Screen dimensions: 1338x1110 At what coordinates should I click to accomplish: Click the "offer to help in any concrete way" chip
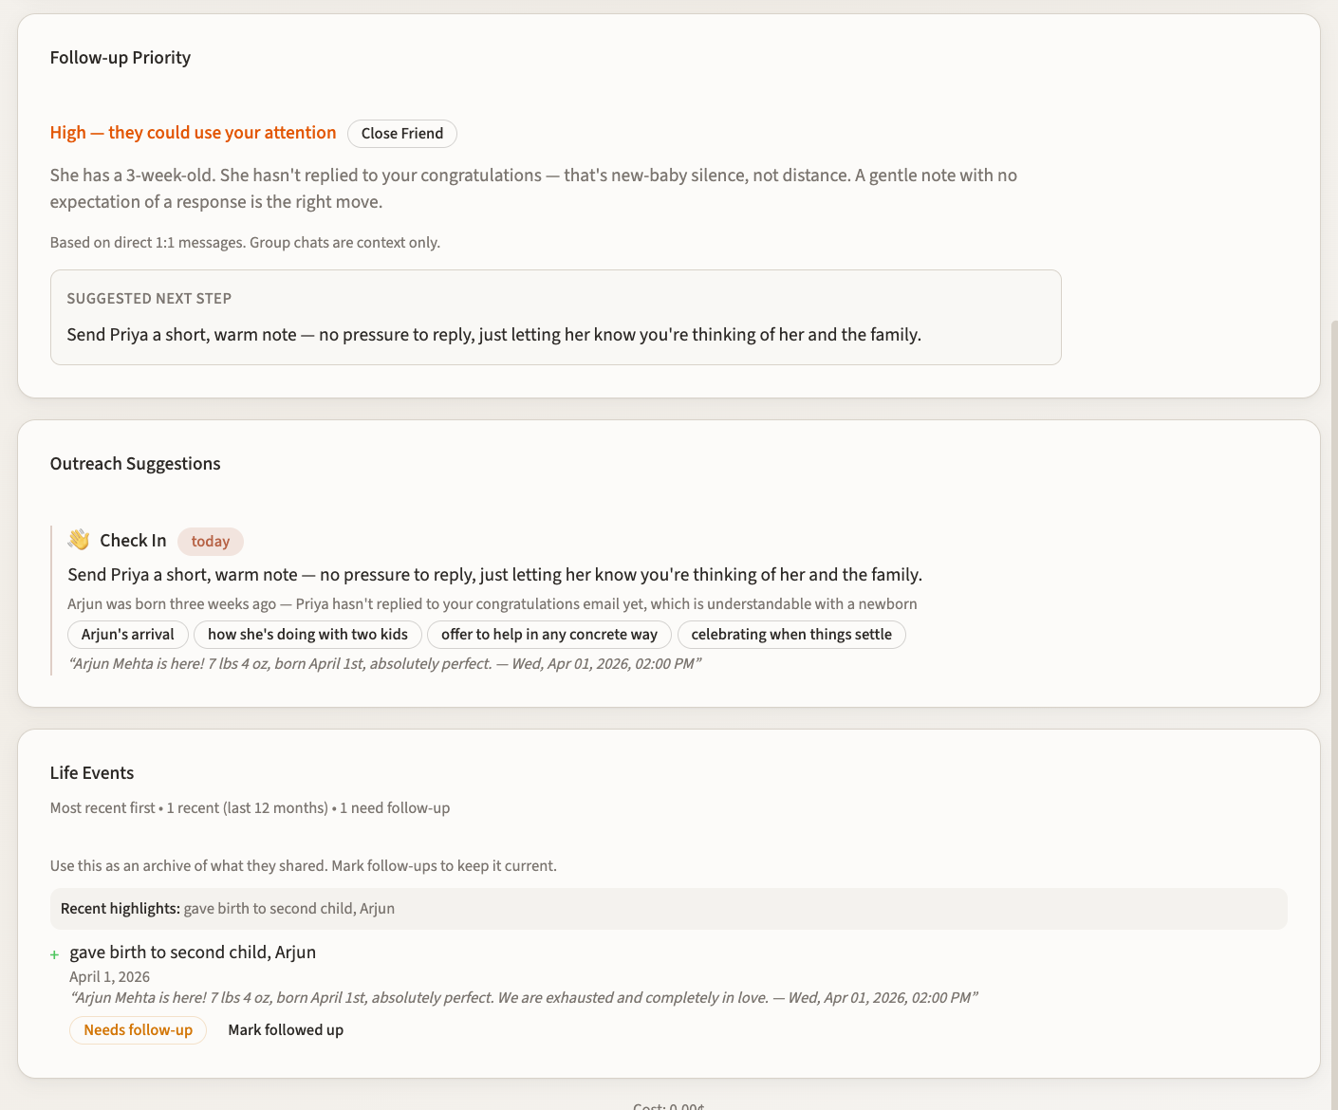point(548,634)
